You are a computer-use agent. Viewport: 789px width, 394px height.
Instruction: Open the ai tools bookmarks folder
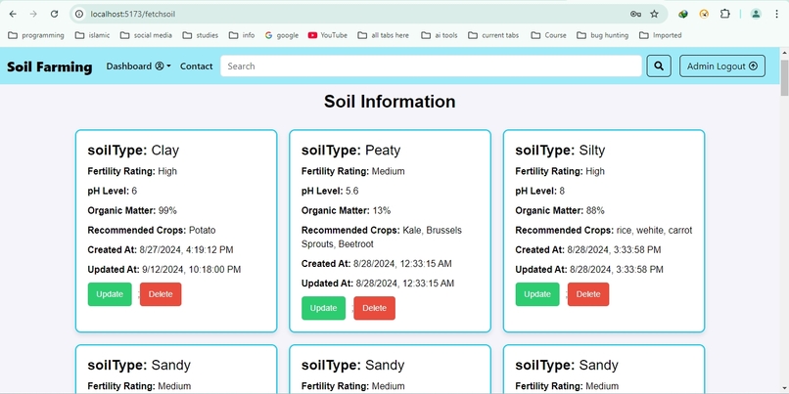[440, 35]
